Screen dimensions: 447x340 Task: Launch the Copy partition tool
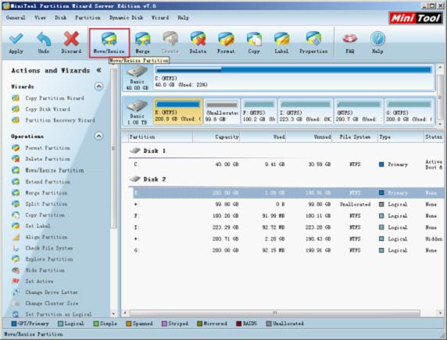pyautogui.click(x=254, y=43)
